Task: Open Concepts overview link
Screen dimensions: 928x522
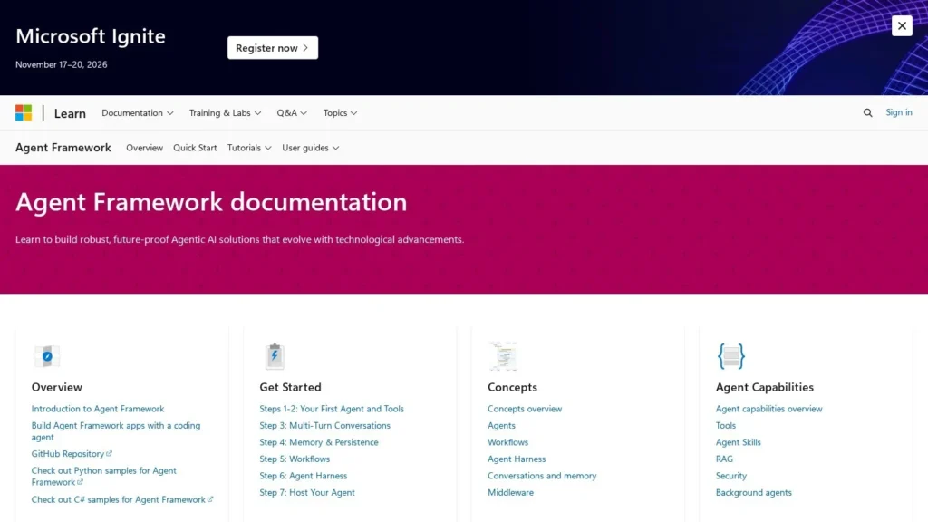Action: 525,409
